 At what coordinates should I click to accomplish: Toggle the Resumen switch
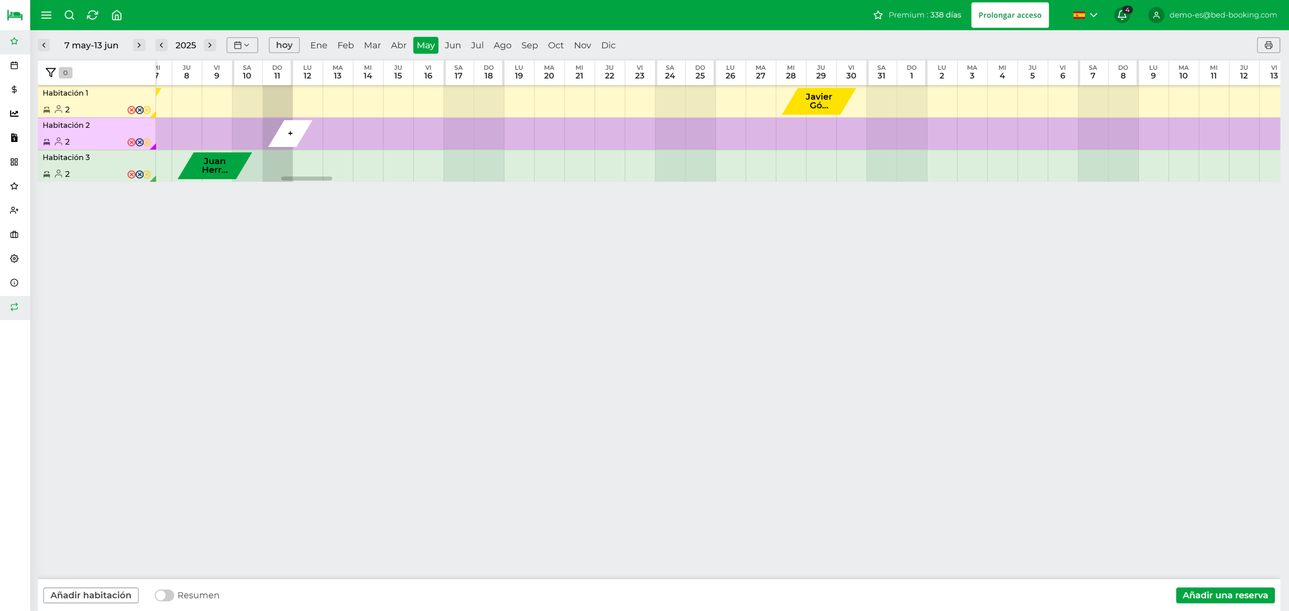pyautogui.click(x=164, y=595)
